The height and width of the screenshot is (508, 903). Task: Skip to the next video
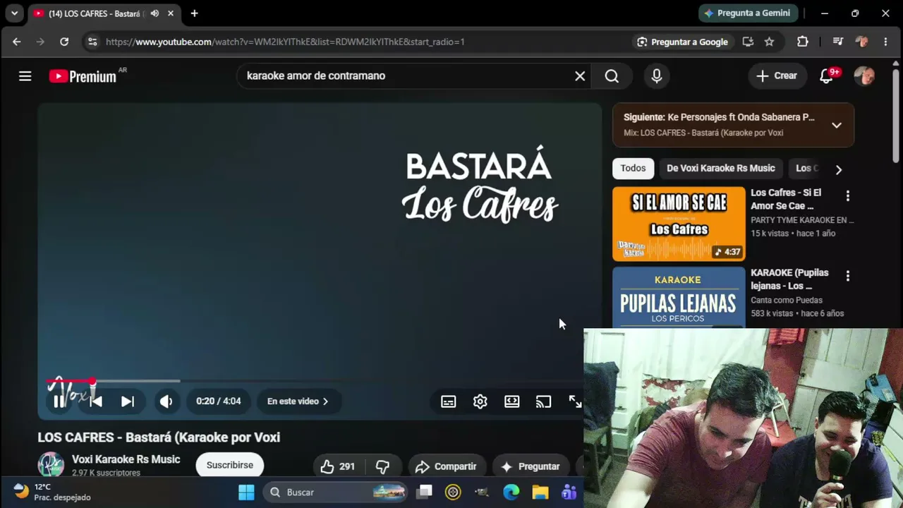[x=127, y=401]
